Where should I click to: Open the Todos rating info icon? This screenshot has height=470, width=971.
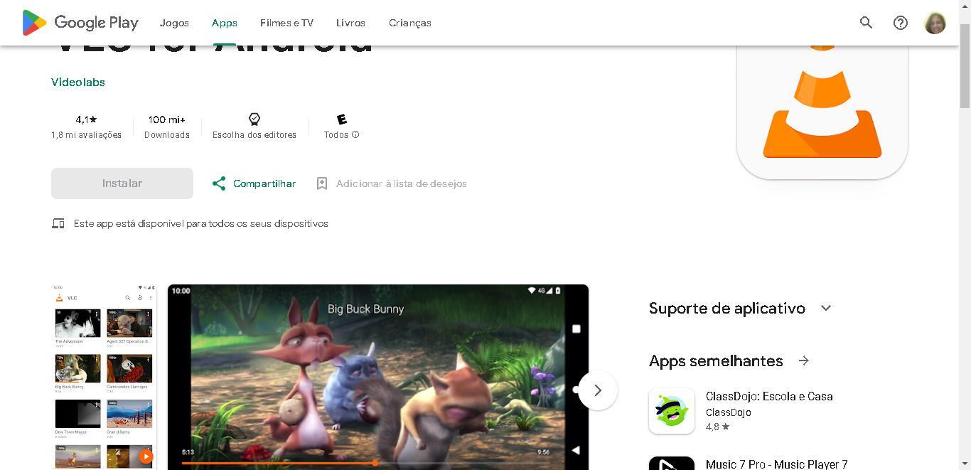point(355,134)
